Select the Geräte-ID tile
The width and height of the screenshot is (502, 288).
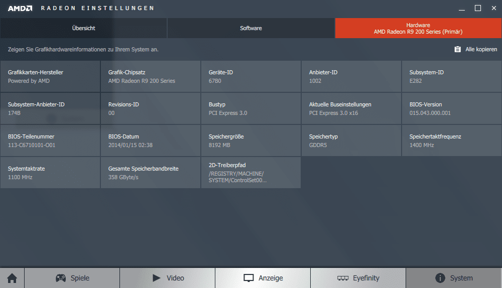pyautogui.click(x=251, y=76)
